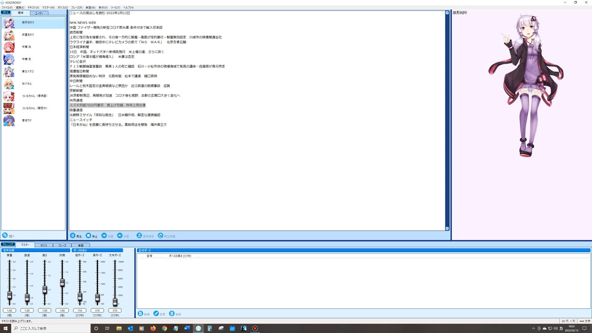Open Firefox from the taskbar
Viewport: 592px width, 333px height.
(153, 329)
